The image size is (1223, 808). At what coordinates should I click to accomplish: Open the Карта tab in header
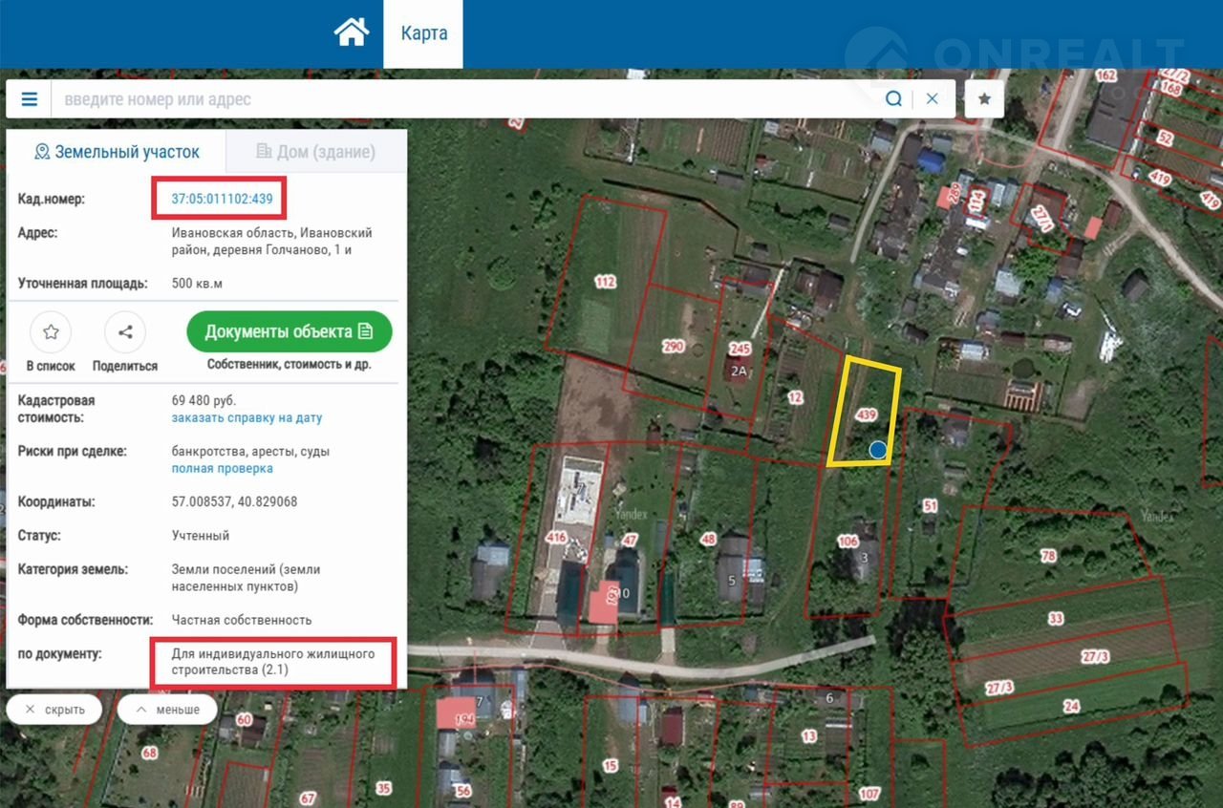click(x=423, y=33)
